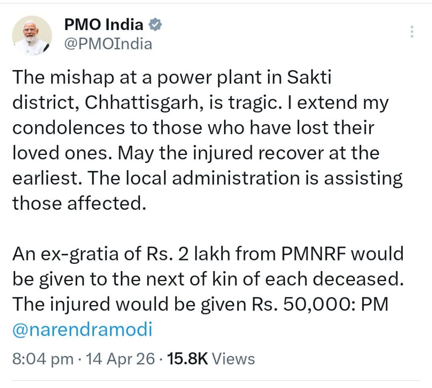Click the 15.8K view count

coord(187,359)
